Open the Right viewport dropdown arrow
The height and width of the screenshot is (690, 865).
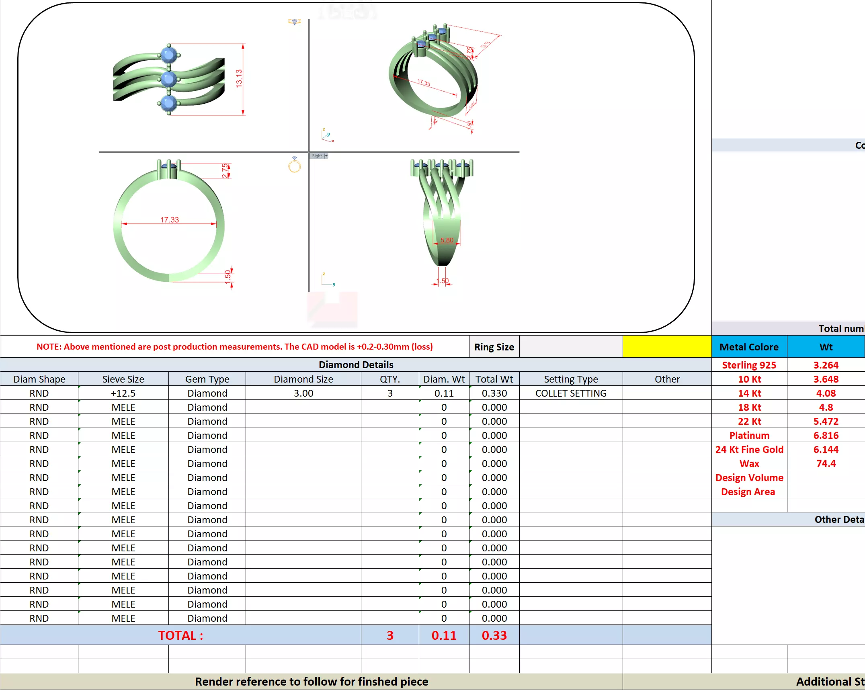pos(326,156)
